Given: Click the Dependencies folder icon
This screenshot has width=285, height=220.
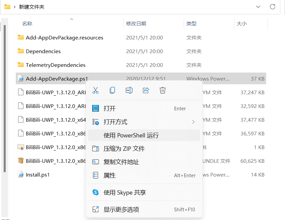Looking at the screenshot, I should point(21,51).
